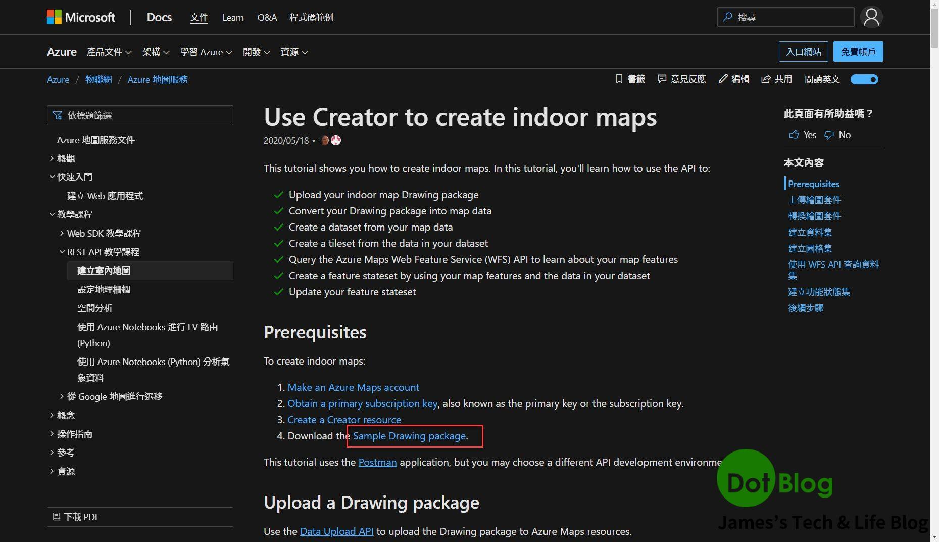Click the 書籤 bookmark icon

(618, 79)
